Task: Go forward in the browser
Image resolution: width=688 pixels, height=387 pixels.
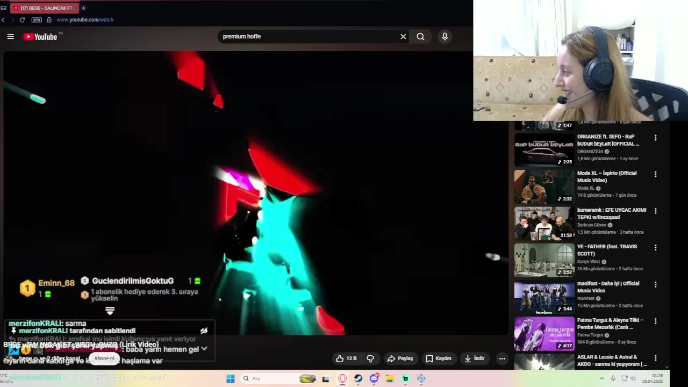Action: 12,20
